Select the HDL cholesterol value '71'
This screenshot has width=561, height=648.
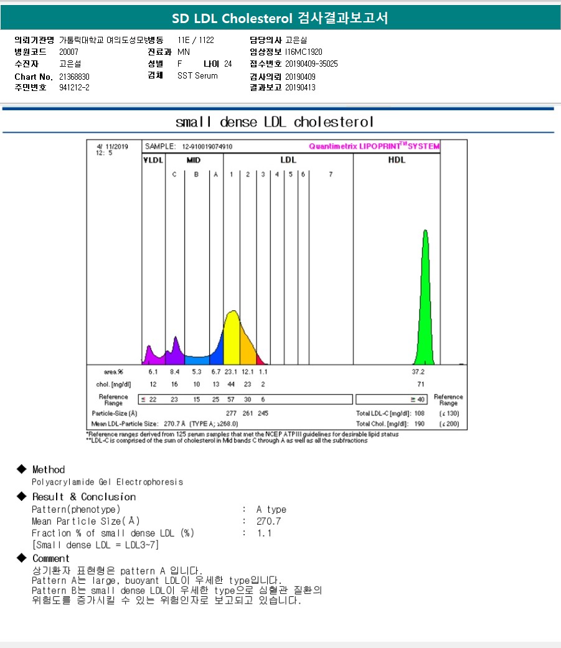(420, 384)
